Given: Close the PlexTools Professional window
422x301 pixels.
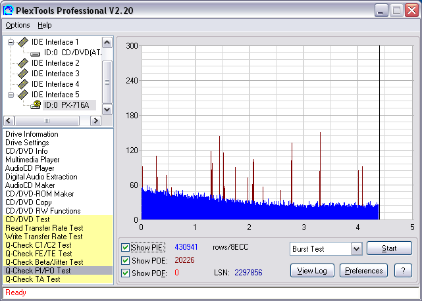Looking at the screenshot, I should [412, 11].
